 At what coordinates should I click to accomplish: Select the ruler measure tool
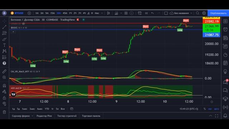pyautogui.click(x=4, y=71)
